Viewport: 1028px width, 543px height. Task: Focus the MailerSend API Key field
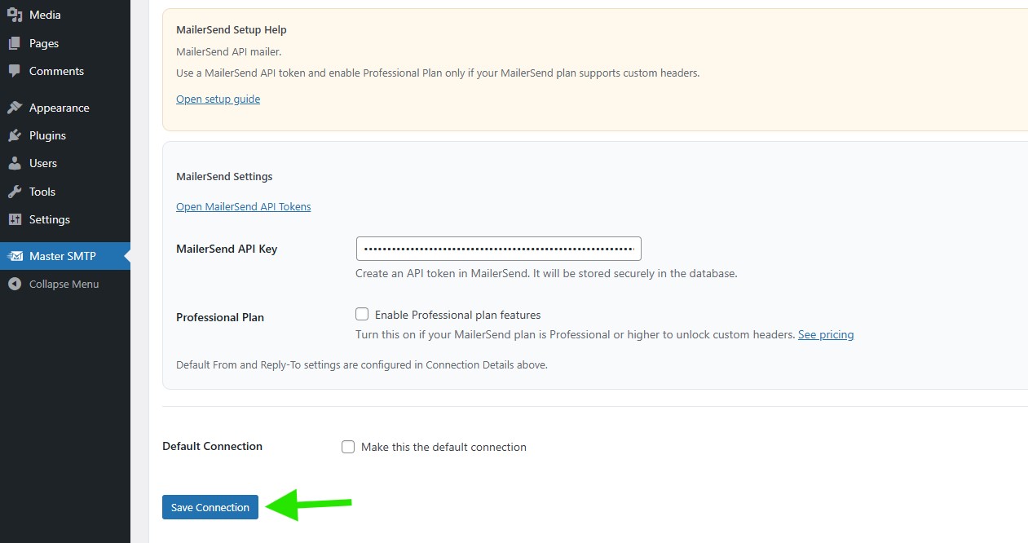498,249
